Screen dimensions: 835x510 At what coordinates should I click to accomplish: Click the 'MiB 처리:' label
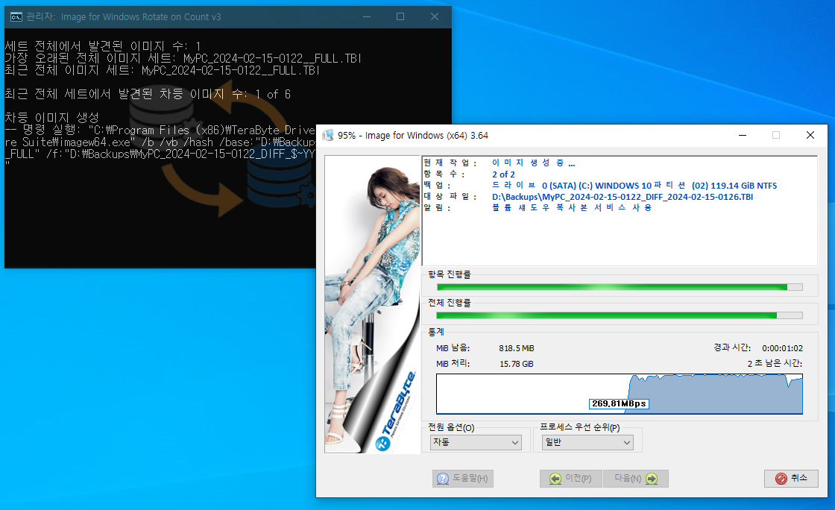pos(453,364)
